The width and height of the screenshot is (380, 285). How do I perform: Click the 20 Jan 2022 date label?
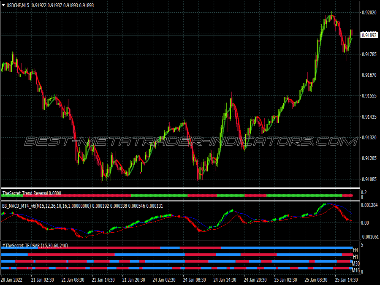(x=12, y=280)
